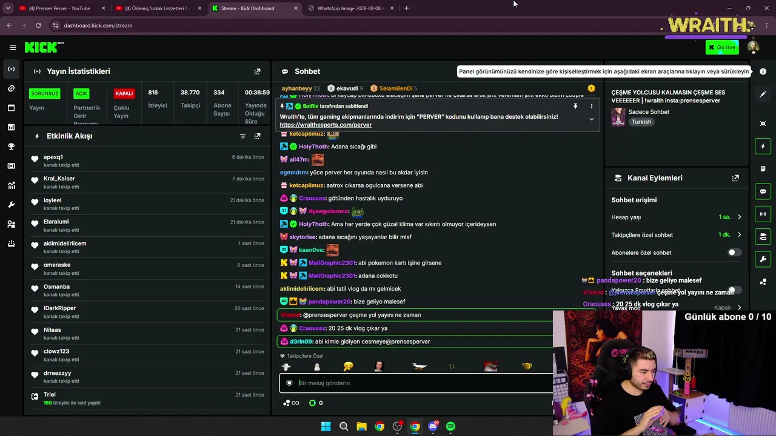Click the apexq1 follow event
Screen dimensions: 776x436
[x=147, y=161]
